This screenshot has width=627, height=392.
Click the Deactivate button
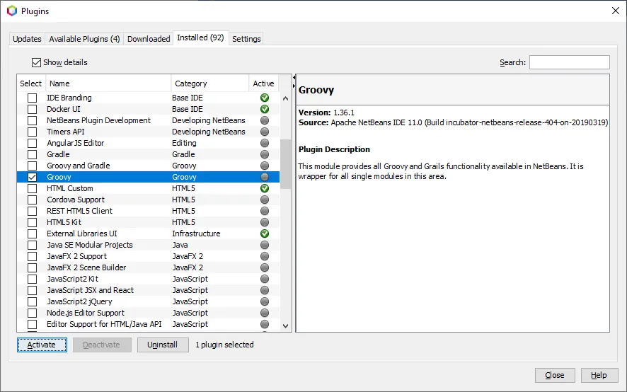click(102, 345)
